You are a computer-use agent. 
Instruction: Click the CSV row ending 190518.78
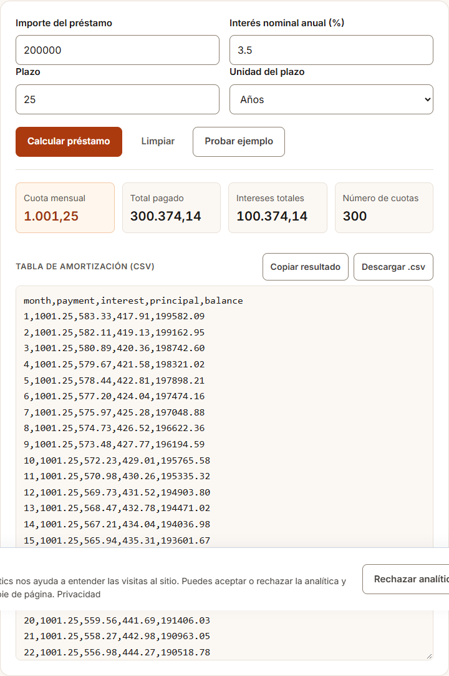tap(117, 652)
